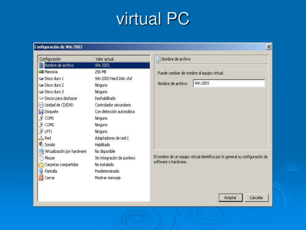Click the Disco duro 3 drive icon

pos(41,92)
